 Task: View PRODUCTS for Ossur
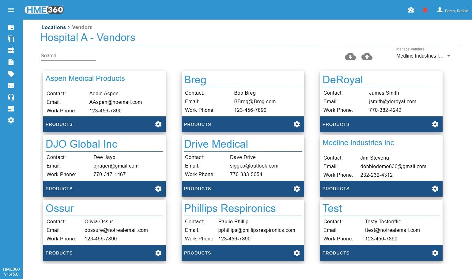point(59,253)
